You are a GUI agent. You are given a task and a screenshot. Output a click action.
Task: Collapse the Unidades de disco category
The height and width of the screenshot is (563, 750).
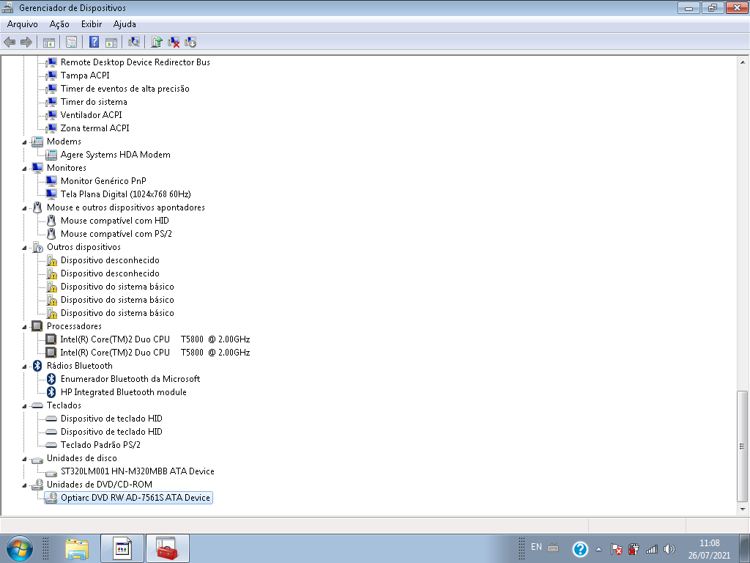pos(24,459)
